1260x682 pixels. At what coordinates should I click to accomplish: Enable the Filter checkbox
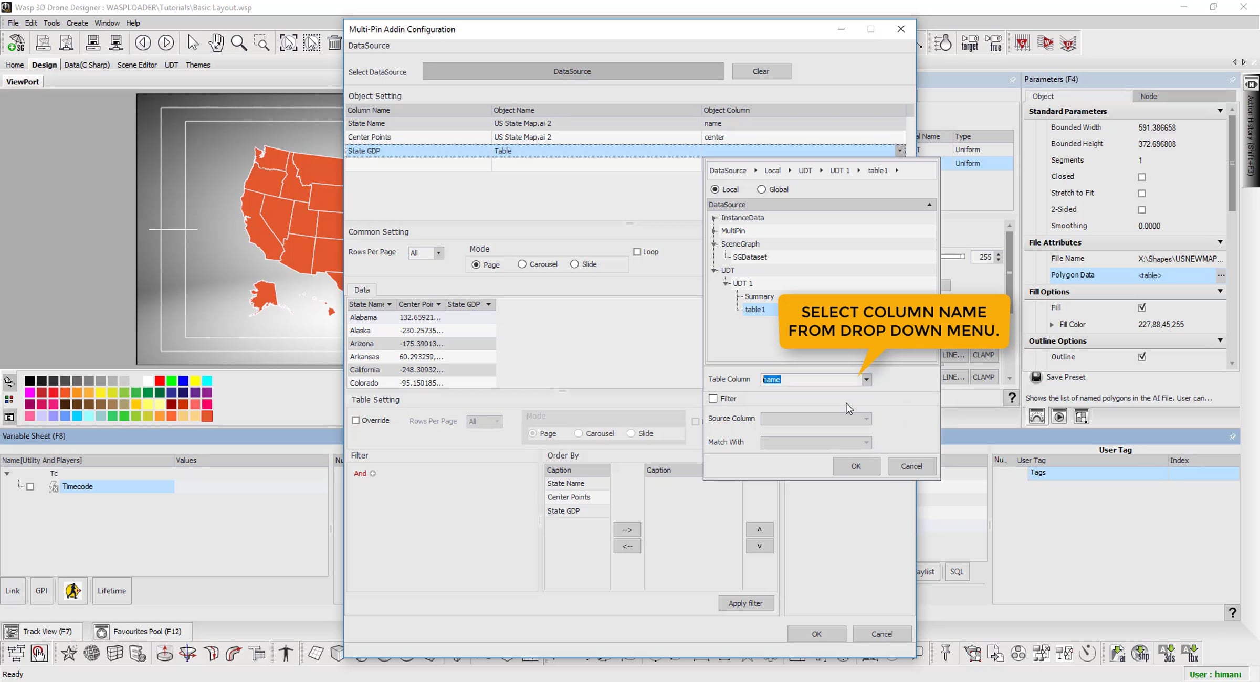click(713, 399)
